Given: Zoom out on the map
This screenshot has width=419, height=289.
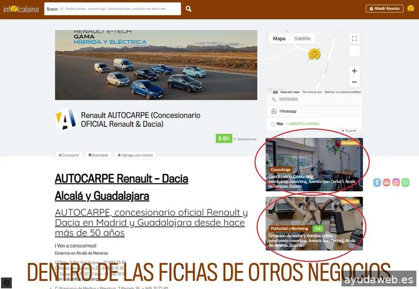Looking at the screenshot, I should click(x=355, y=82).
